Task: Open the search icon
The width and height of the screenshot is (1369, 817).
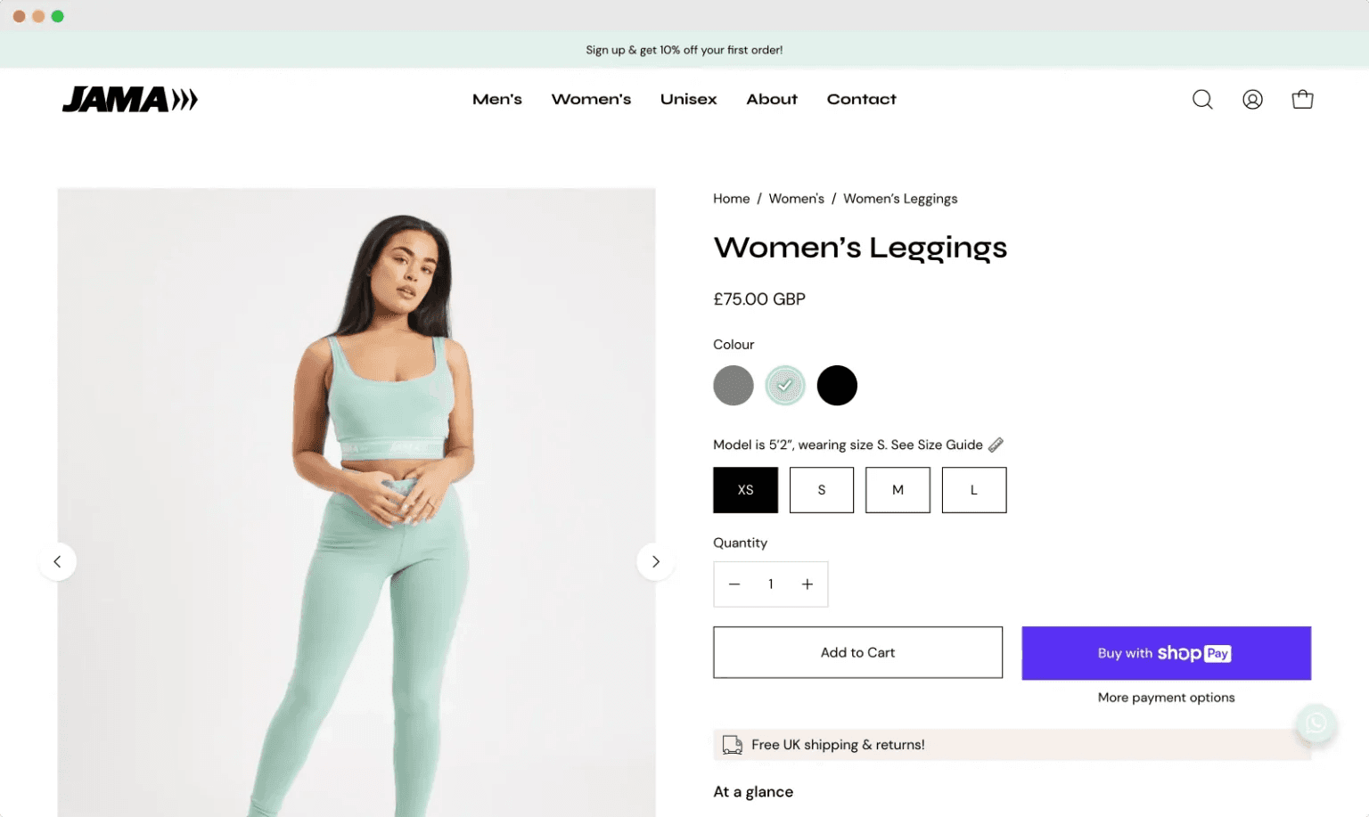Action: point(1201,99)
